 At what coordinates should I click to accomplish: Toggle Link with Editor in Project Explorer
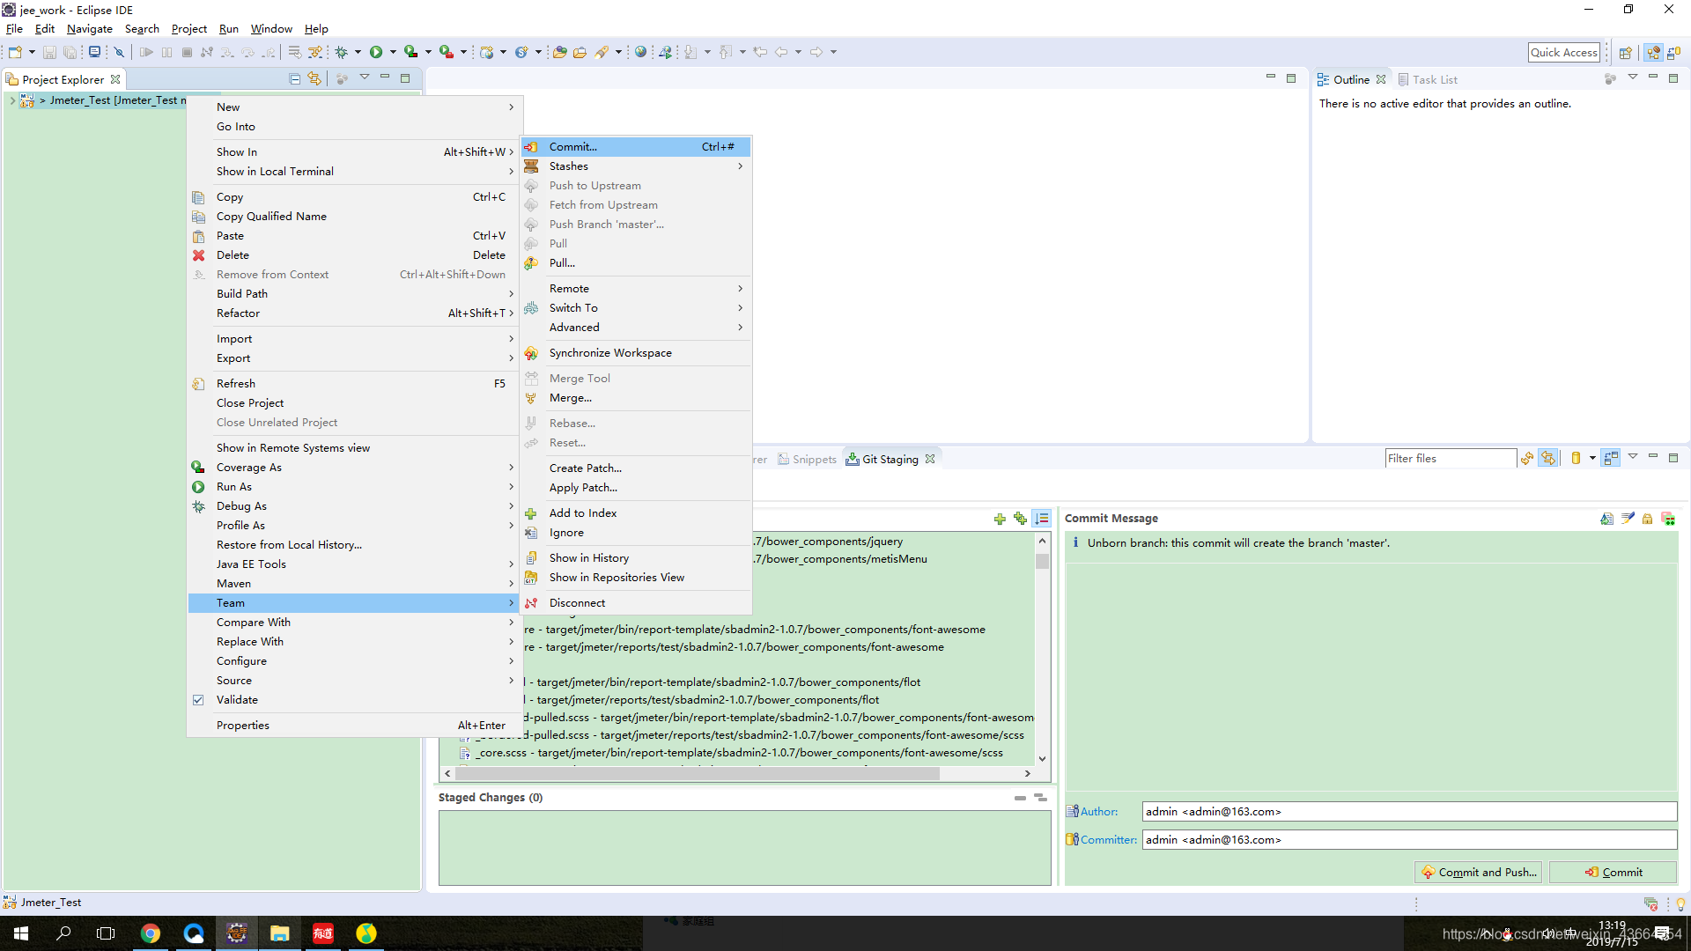click(314, 79)
